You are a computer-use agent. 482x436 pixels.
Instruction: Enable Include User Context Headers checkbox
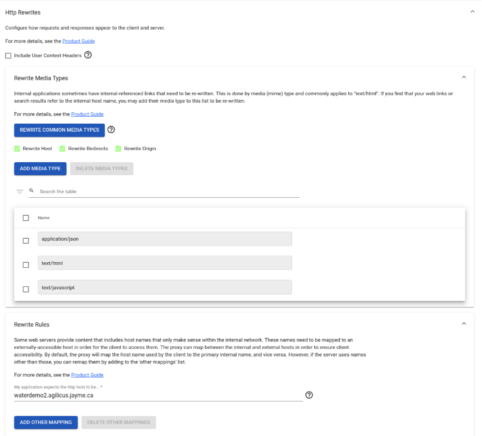8,56
